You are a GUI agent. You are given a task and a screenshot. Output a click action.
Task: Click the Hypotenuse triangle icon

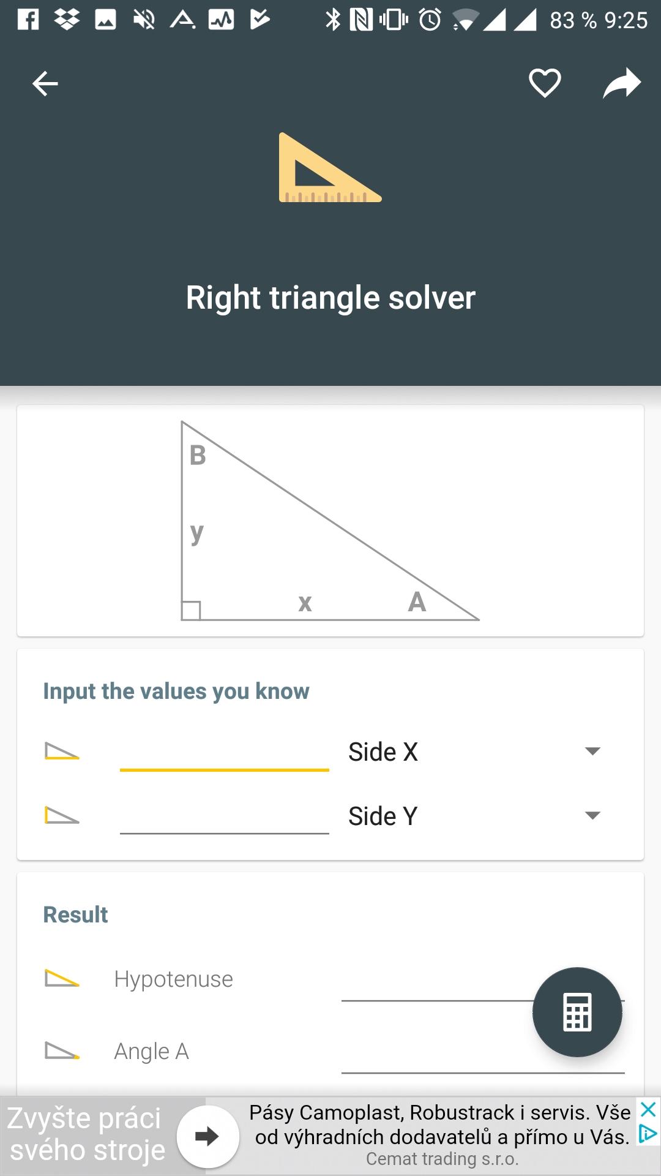click(62, 978)
